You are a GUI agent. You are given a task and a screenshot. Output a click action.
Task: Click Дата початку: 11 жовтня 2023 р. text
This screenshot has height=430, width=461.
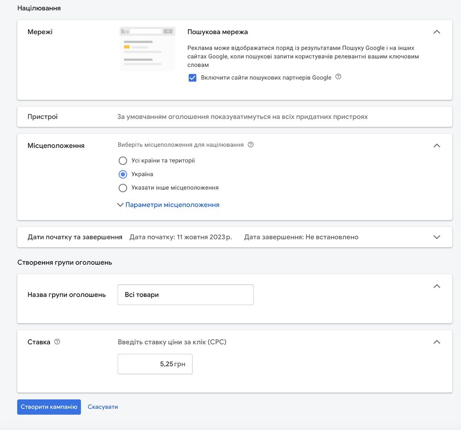(x=181, y=237)
